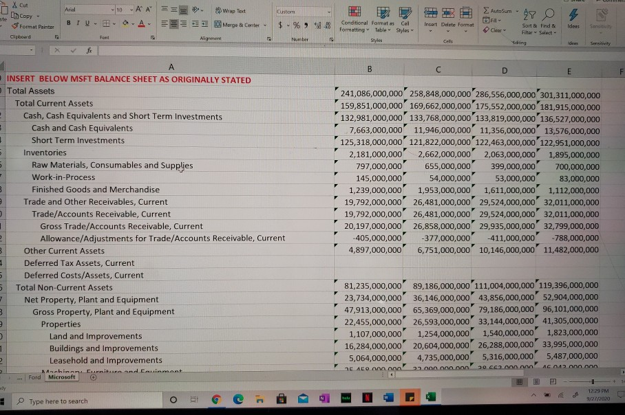Click AutoSum
The height and width of the screenshot is (415, 625).
point(498,11)
